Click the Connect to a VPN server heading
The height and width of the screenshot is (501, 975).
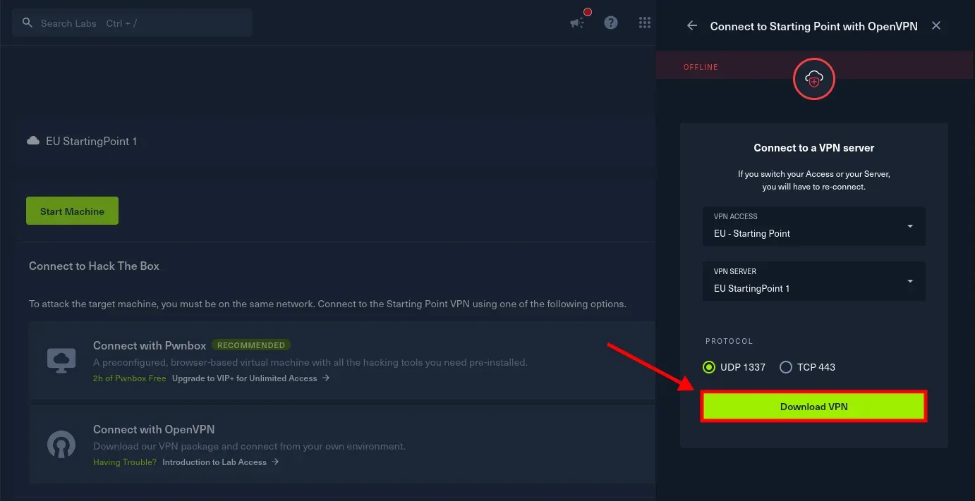pyautogui.click(x=814, y=148)
